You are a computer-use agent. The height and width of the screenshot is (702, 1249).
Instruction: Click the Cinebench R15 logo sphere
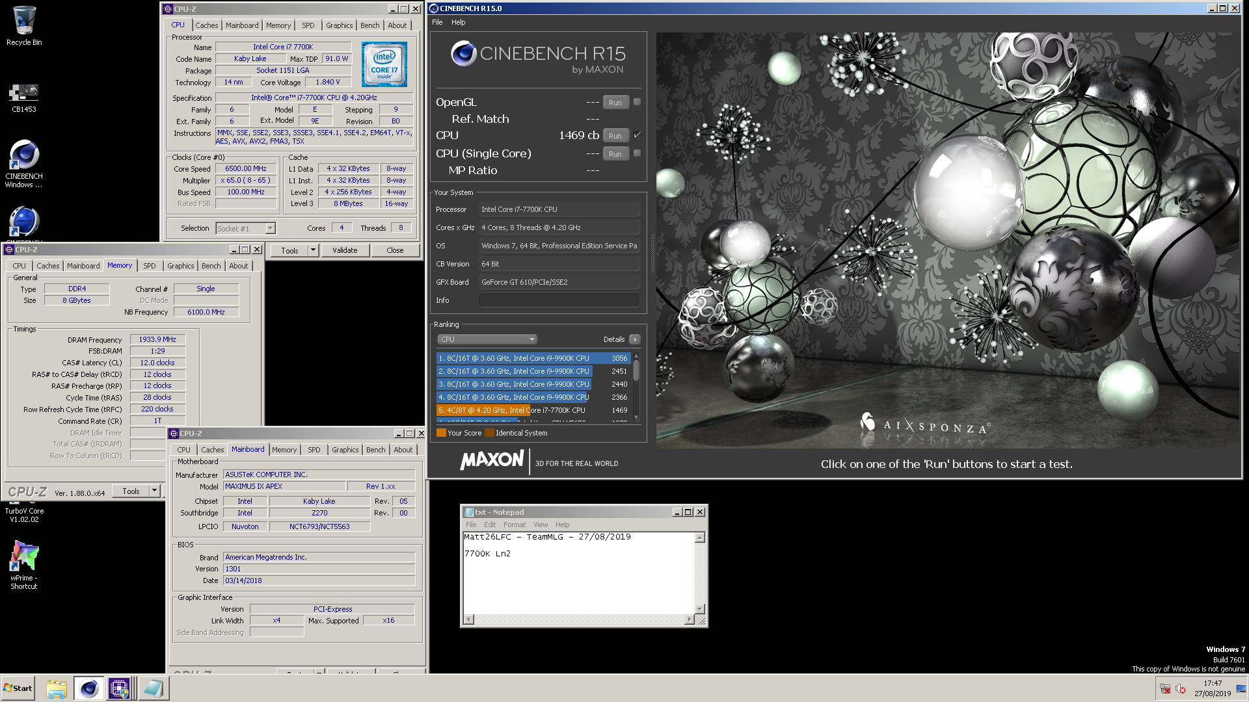[x=464, y=53]
